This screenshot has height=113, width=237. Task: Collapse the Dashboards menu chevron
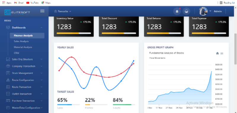tap(41, 28)
